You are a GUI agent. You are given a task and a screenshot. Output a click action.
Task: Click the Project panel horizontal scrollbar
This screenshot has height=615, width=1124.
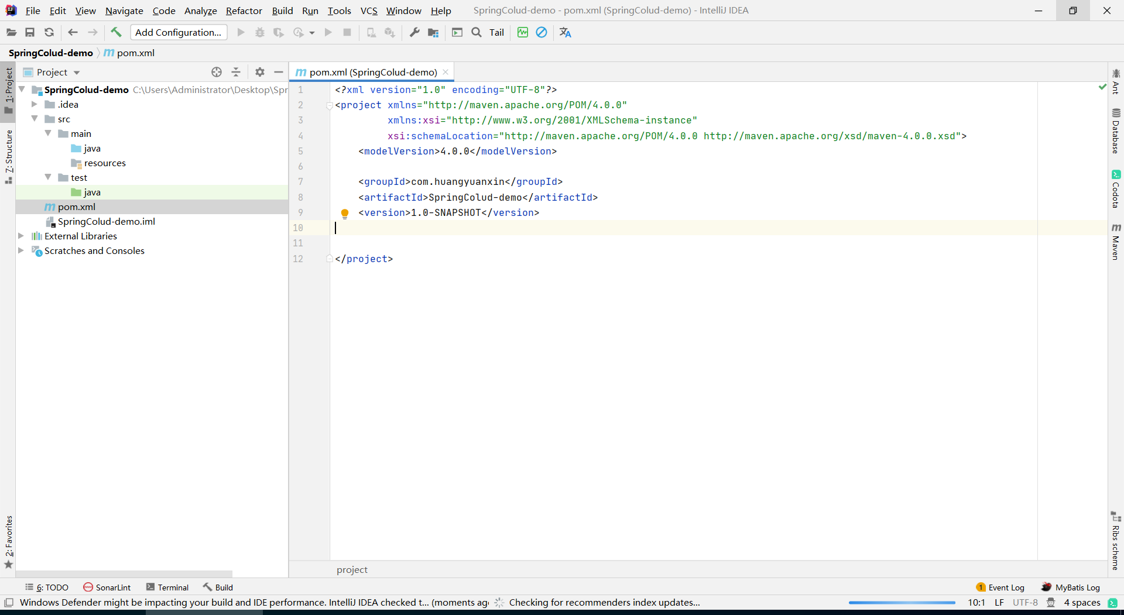tap(124, 574)
